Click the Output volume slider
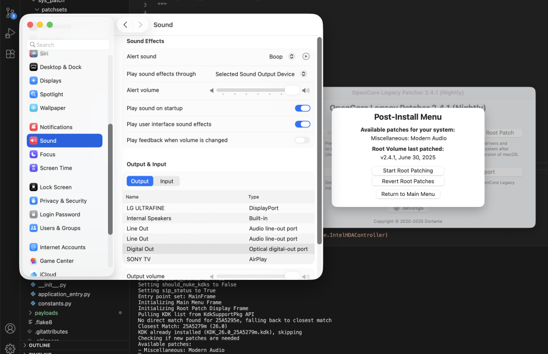 [258, 276]
